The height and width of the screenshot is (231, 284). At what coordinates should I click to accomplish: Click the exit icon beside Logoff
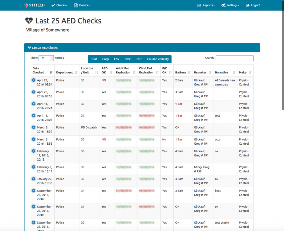pyautogui.click(x=247, y=5)
